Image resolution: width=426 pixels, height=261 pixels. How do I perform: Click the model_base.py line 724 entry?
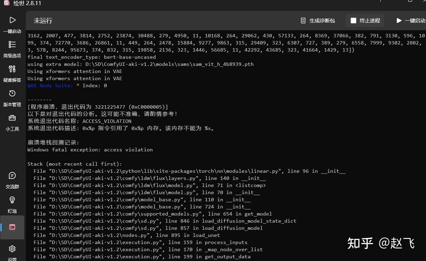tap(142, 207)
